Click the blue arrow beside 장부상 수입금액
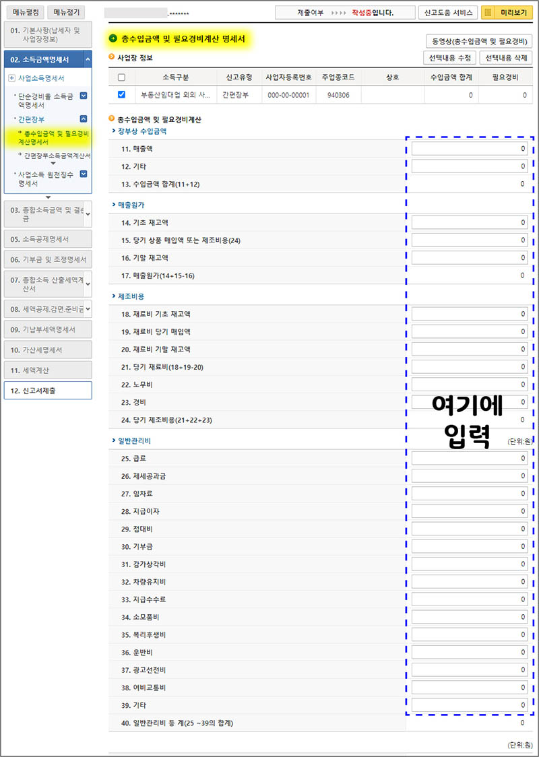The height and width of the screenshot is (757, 539). point(112,133)
